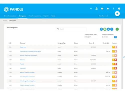Click the blue filter circle icon

[x=112, y=29]
